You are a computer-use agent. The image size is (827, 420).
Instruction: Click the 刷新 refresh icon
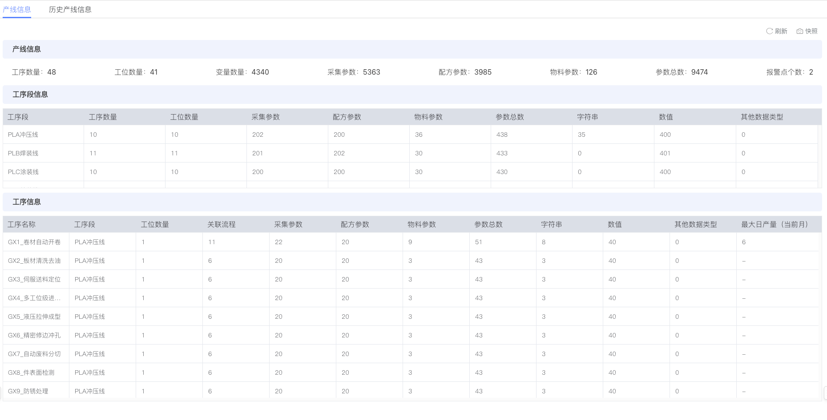(x=769, y=31)
